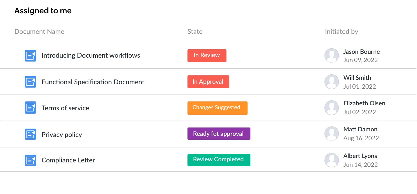Click the Document Name column header
This screenshot has height=194, width=417.
point(39,31)
